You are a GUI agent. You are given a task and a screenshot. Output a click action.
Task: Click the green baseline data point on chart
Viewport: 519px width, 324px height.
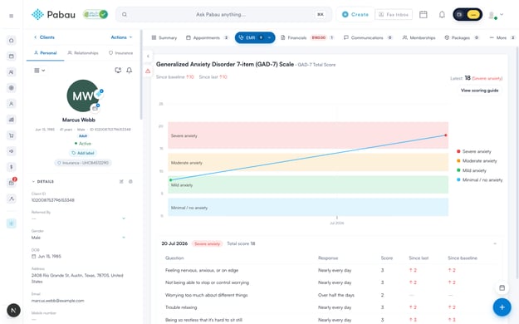coord(171,180)
